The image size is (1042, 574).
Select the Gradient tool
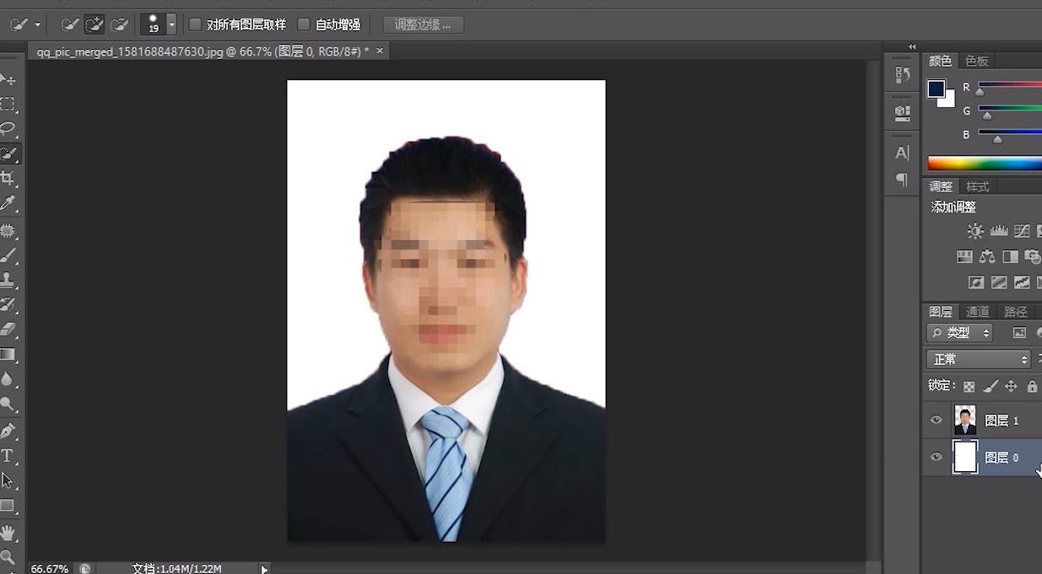point(8,354)
